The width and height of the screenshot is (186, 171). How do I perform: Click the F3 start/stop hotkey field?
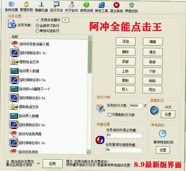[125, 136]
